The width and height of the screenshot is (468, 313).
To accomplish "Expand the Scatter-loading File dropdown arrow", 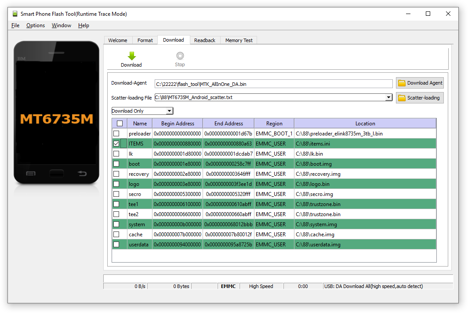I will tap(388, 98).
